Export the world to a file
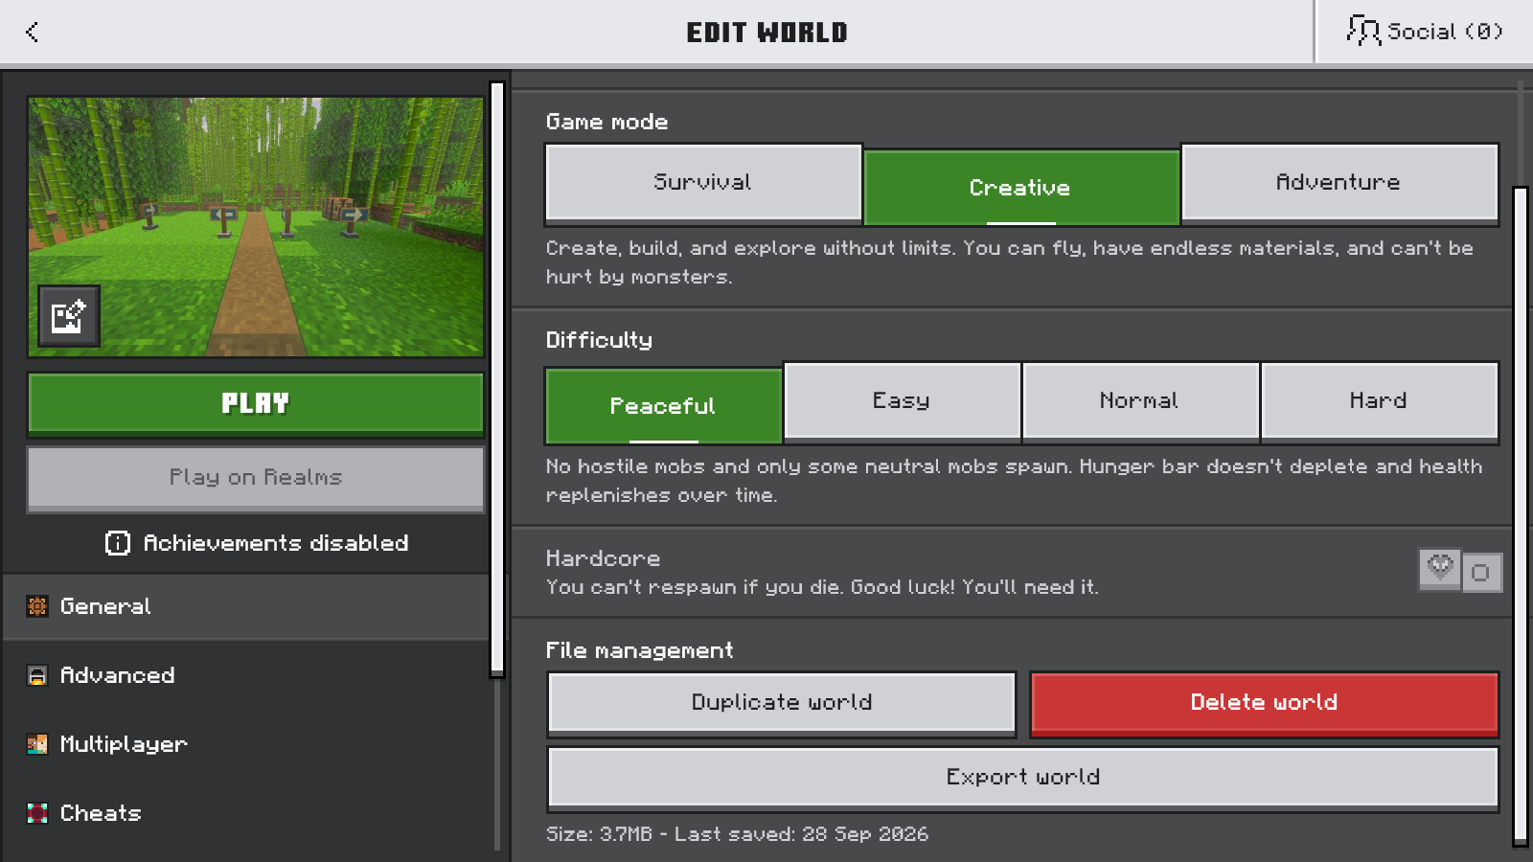This screenshot has width=1533, height=862. 1023,778
